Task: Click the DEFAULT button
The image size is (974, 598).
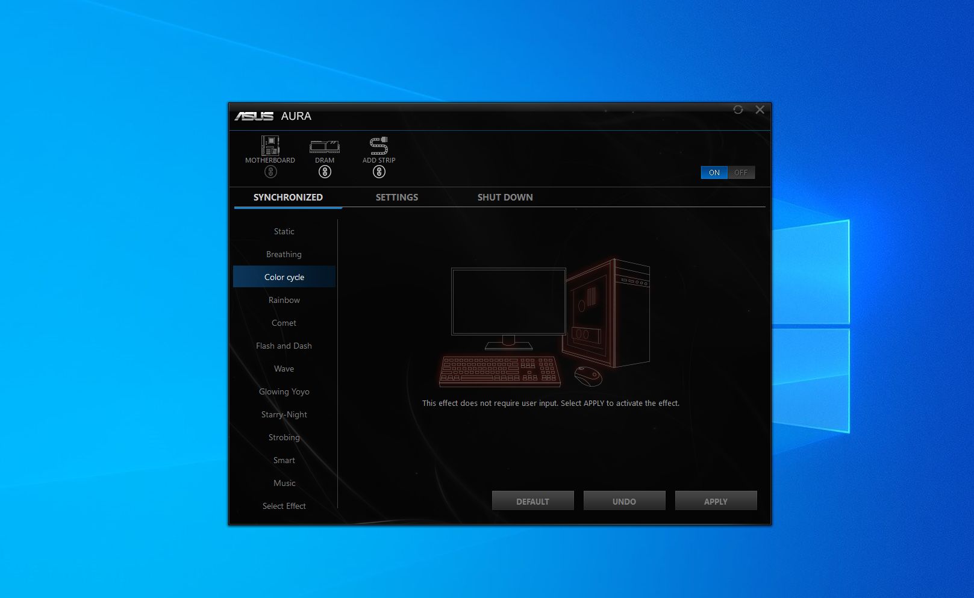Action: 533,501
